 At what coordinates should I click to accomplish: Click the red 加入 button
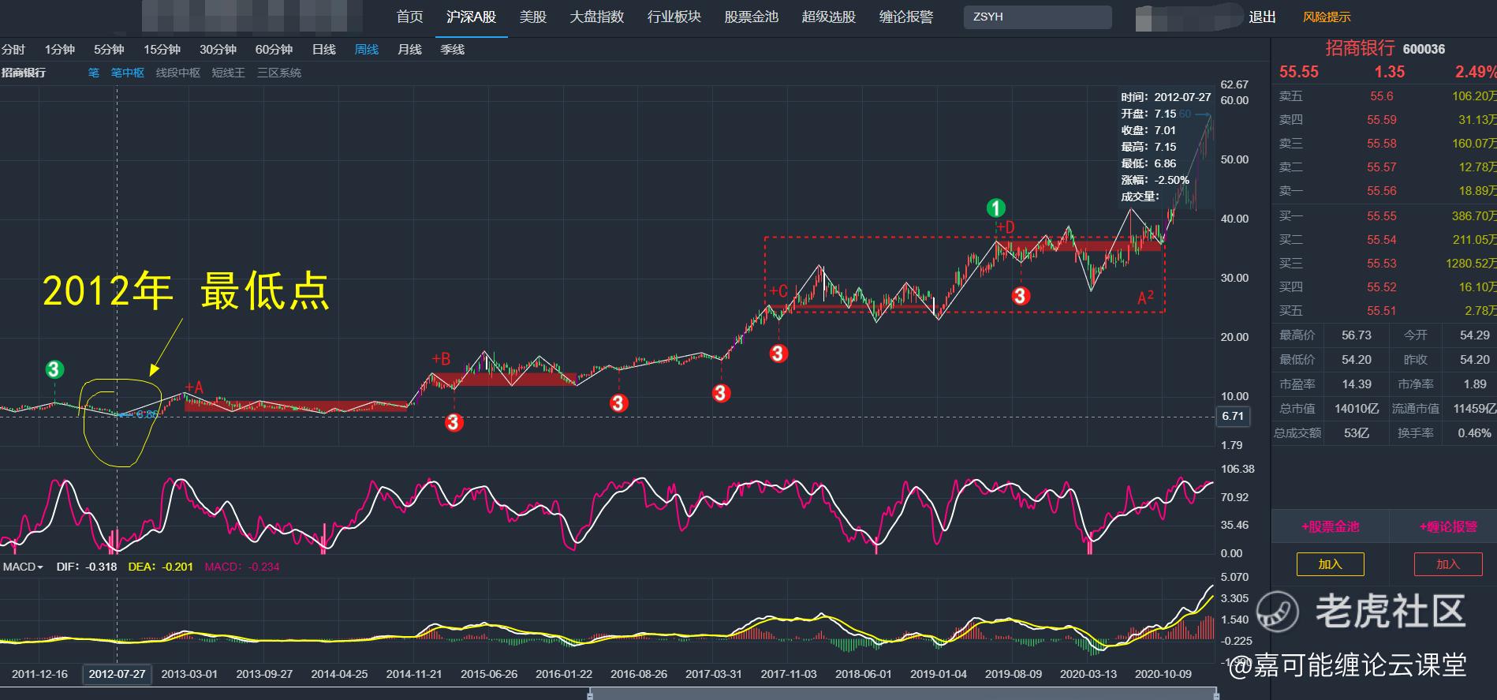(1448, 564)
